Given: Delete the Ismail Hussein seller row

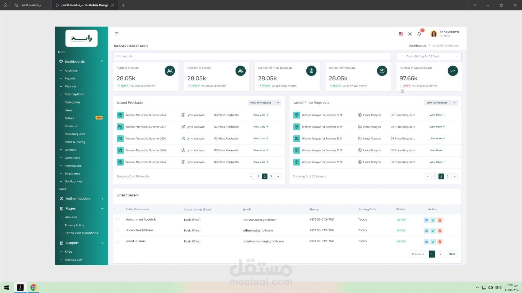Looking at the screenshot, I should pos(440,242).
